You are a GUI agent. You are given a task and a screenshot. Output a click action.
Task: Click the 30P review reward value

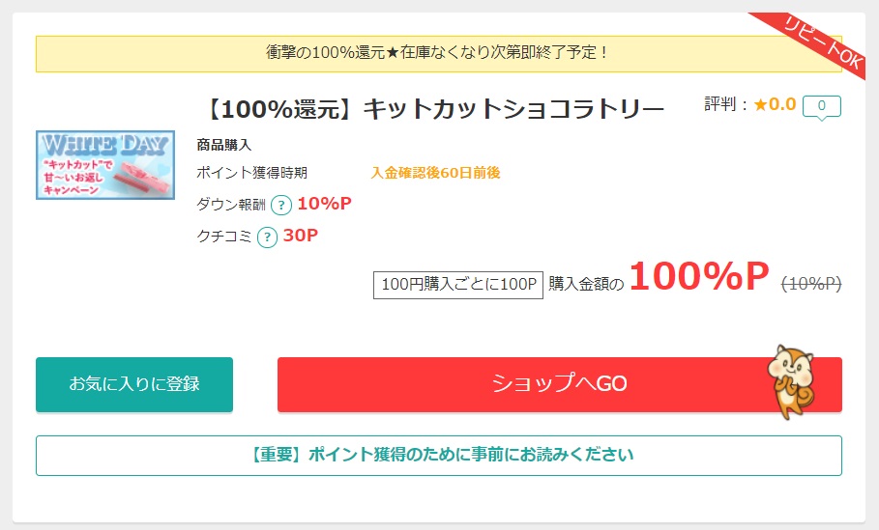coord(301,236)
